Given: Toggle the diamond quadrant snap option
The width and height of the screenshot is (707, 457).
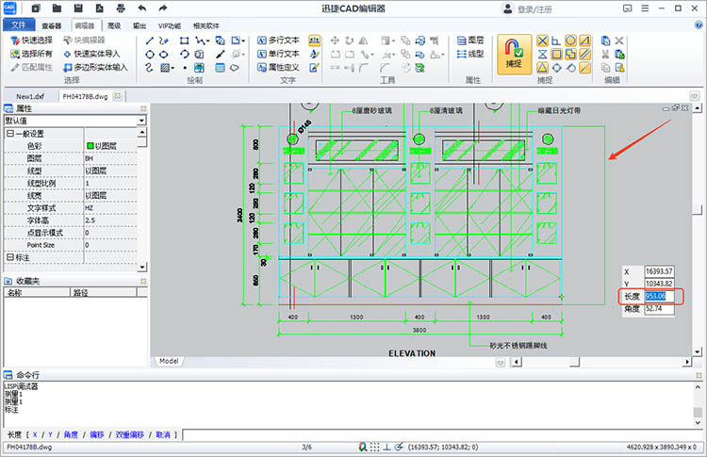Looking at the screenshot, I should (x=556, y=68).
